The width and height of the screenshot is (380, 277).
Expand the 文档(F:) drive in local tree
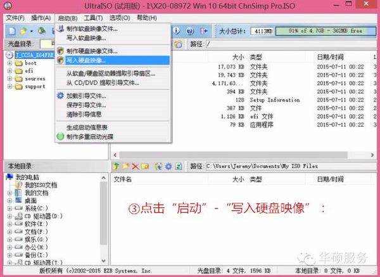tap(10, 231)
